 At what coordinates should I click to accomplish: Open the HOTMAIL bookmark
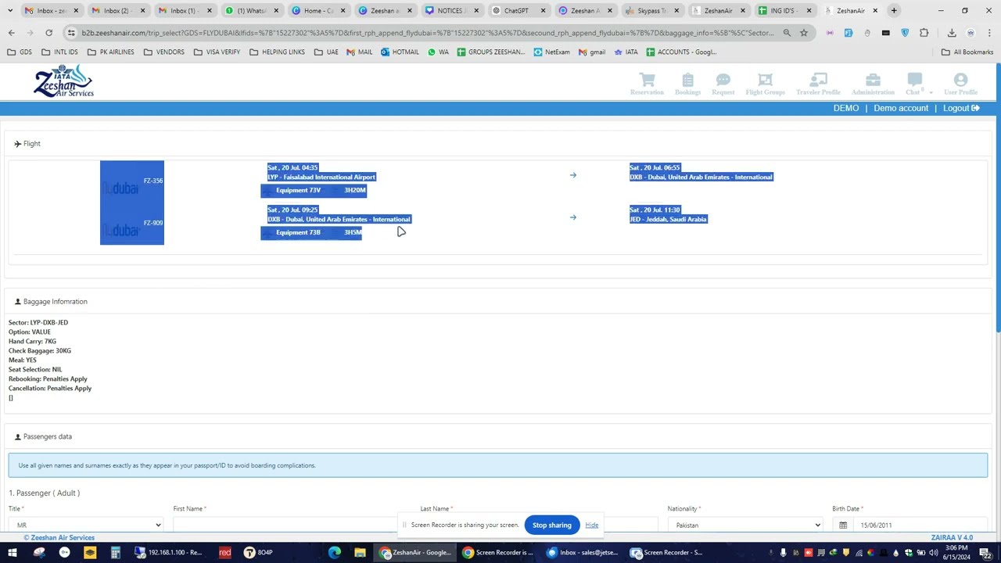(x=400, y=52)
